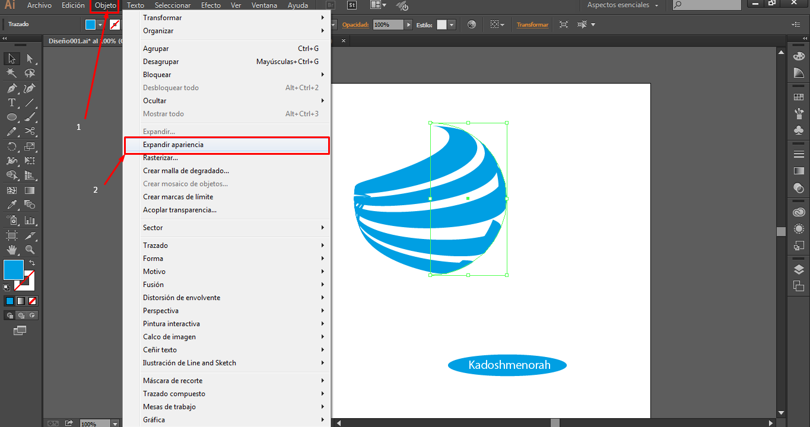This screenshot has width=810, height=427.
Task: Set paint mode to Gradient
Action: click(21, 301)
